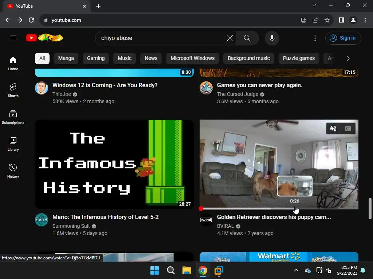Click the magnifier search button
The width and height of the screenshot is (373, 279).
[x=247, y=38]
